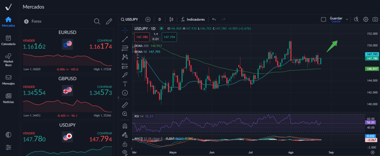
Task: Select the Text annotation tool
Action: click(x=125, y=84)
